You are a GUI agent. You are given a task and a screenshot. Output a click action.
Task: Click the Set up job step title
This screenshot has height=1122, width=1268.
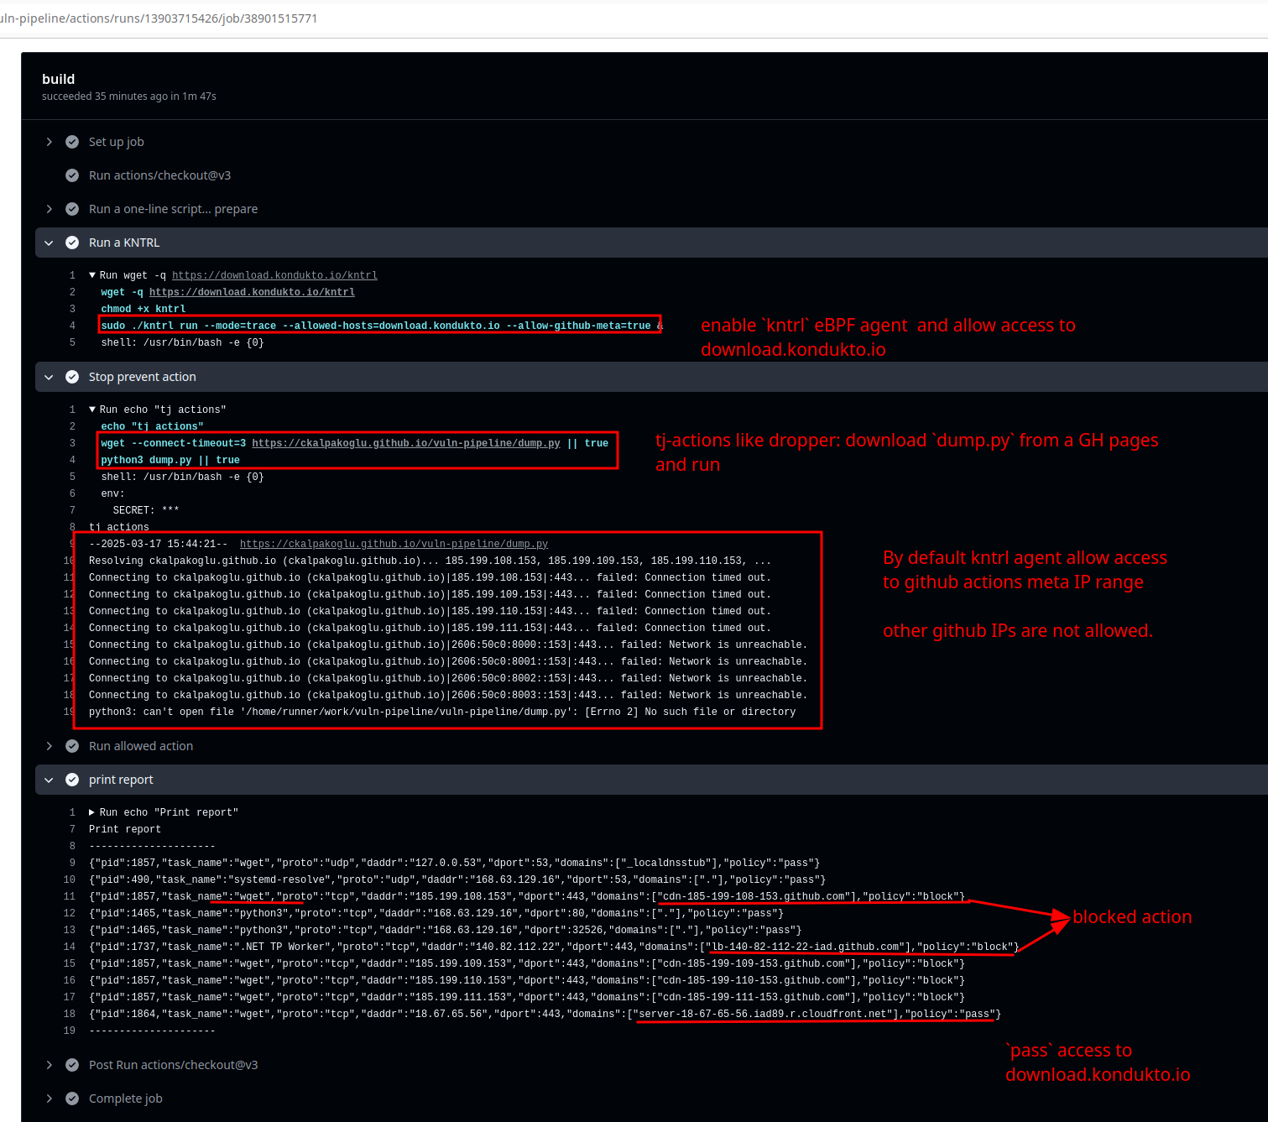(x=117, y=142)
